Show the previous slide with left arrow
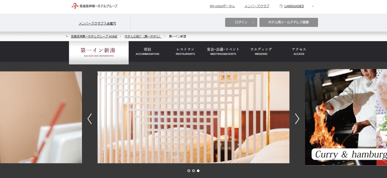The width and height of the screenshot is (387, 178). point(90,118)
